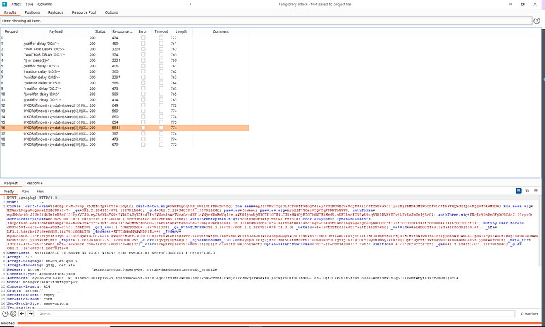Open the search settings gear icon

(13, 313)
